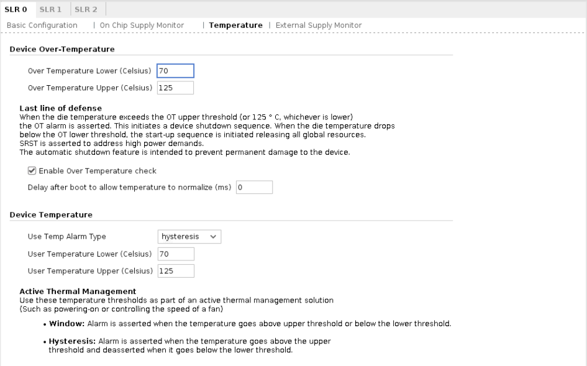Go to Basic Configuration section
The image size is (587, 366).
click(x=42, y=25)
